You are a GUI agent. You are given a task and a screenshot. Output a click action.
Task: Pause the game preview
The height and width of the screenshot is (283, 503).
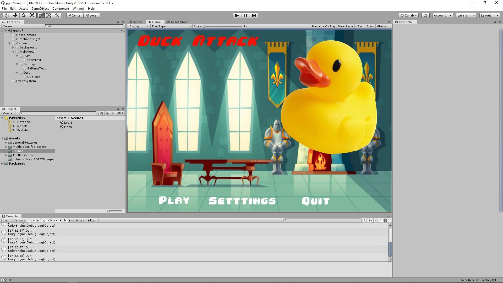(245, 15)
